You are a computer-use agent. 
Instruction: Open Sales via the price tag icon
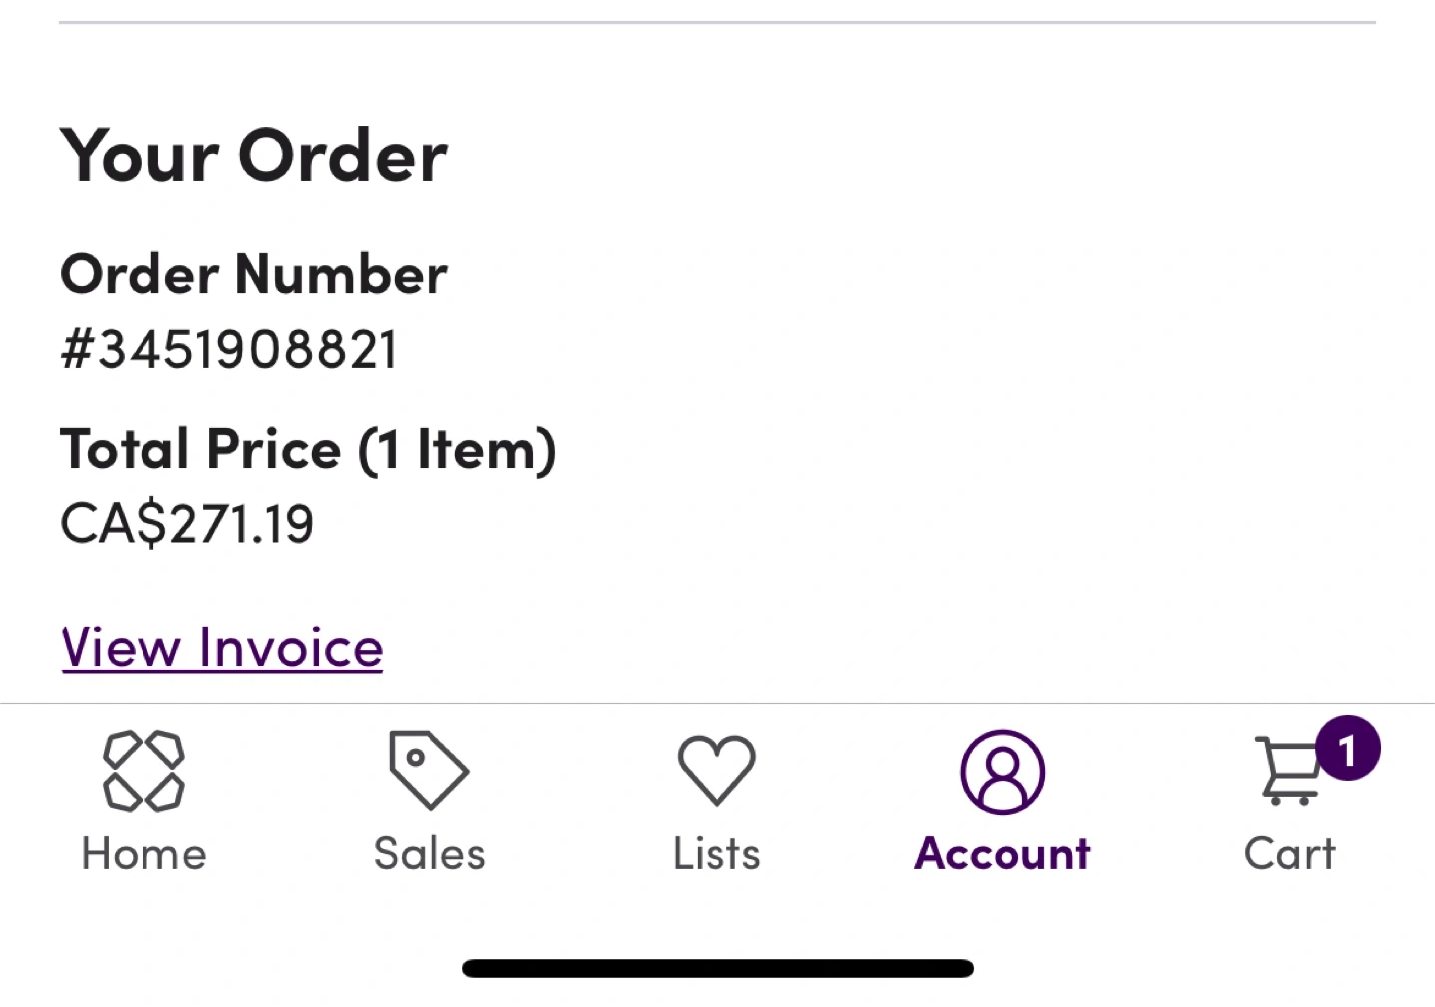429,769
